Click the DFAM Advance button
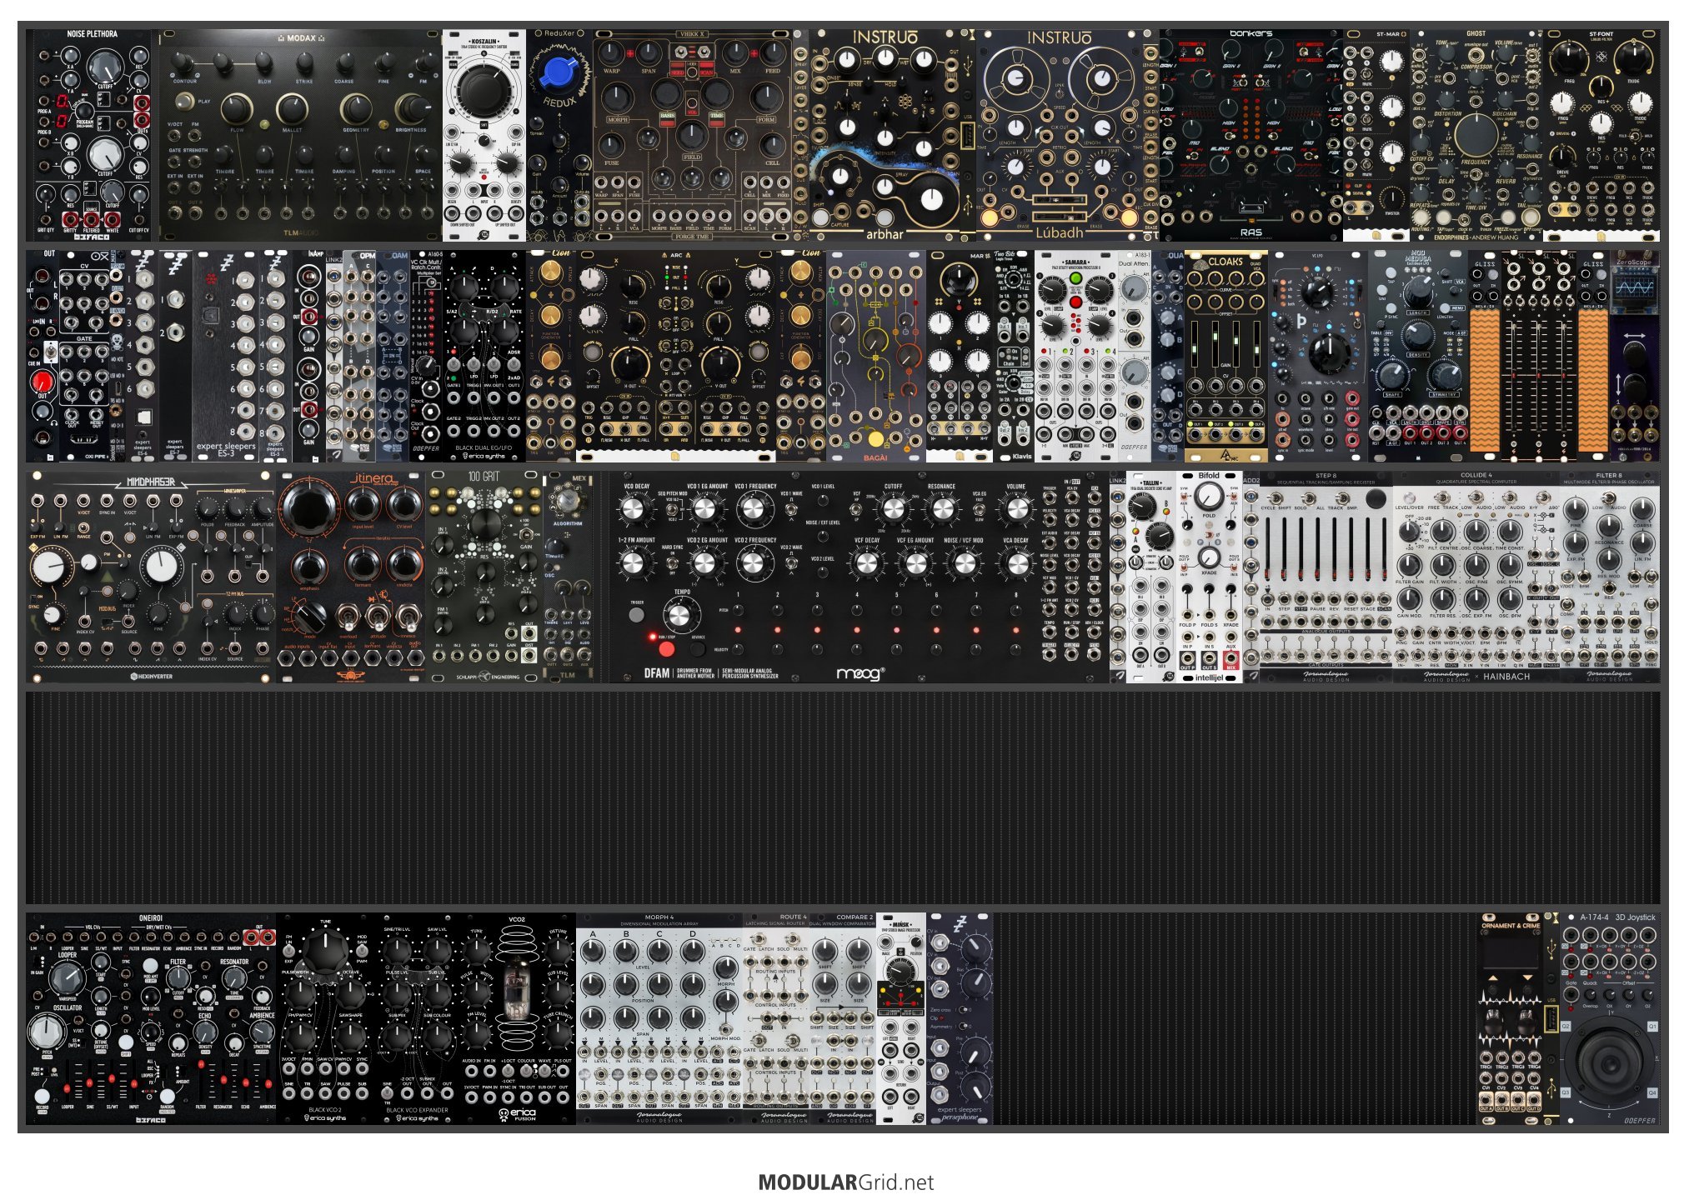This screenshot has width=1694, height=1200. click(x=697, y=648)
